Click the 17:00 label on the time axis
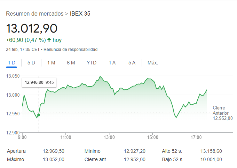 coord(196,138)
